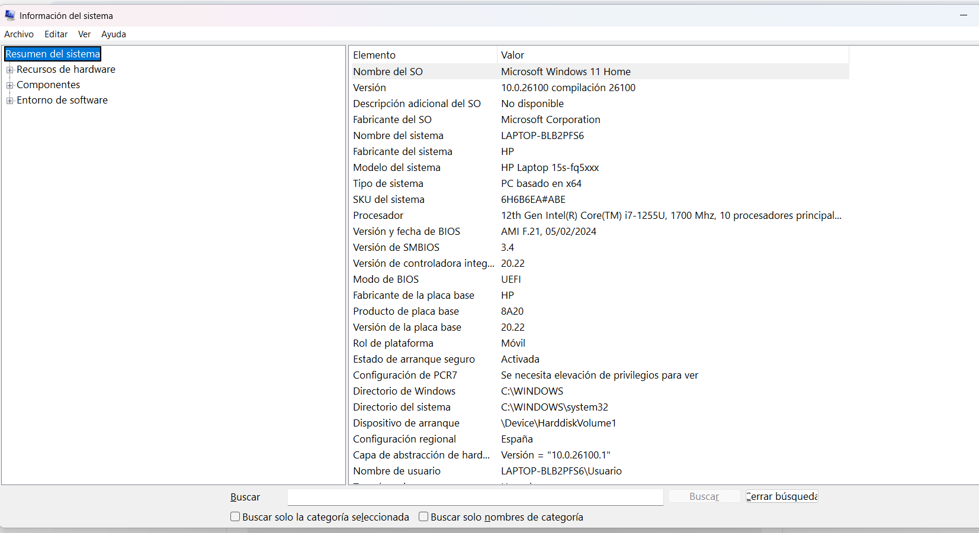The height and width of the screenshot is (533, 979).
Task: Toggle 'Buscar solo nombres de categoría' checkbox
Action: pos(423,516)
